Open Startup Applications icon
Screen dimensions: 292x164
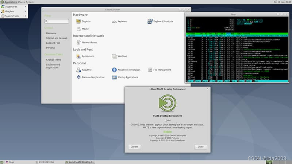114,77
